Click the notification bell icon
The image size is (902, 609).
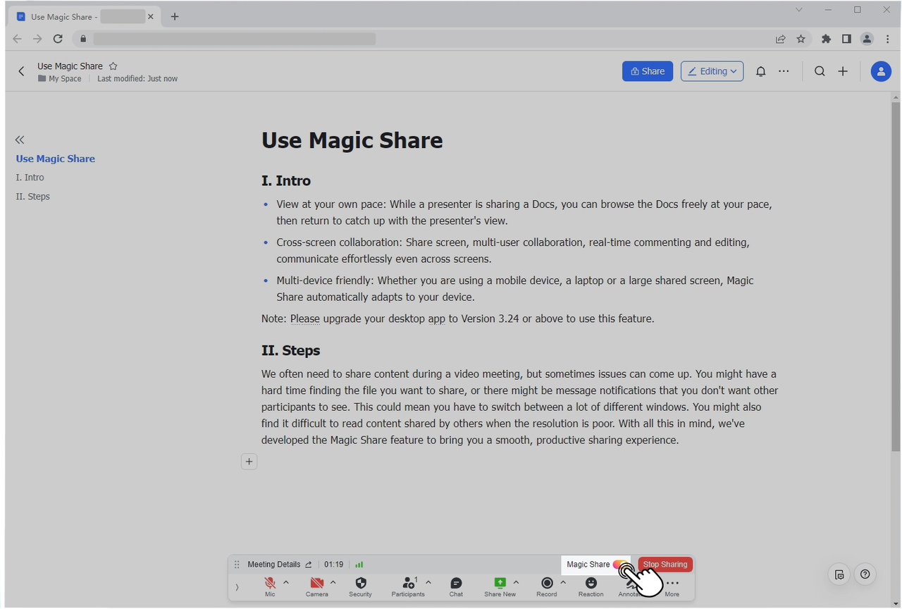[761, 71]
